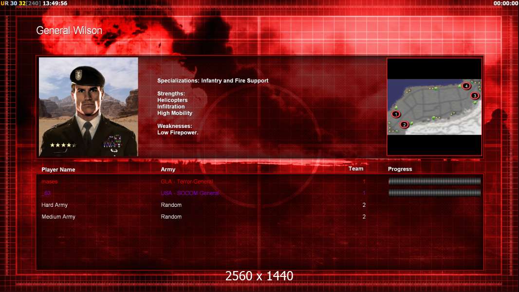Click the 00:00:00 timer at top right
Viewport: 519px width, 292px height.
tap(506, 3)
